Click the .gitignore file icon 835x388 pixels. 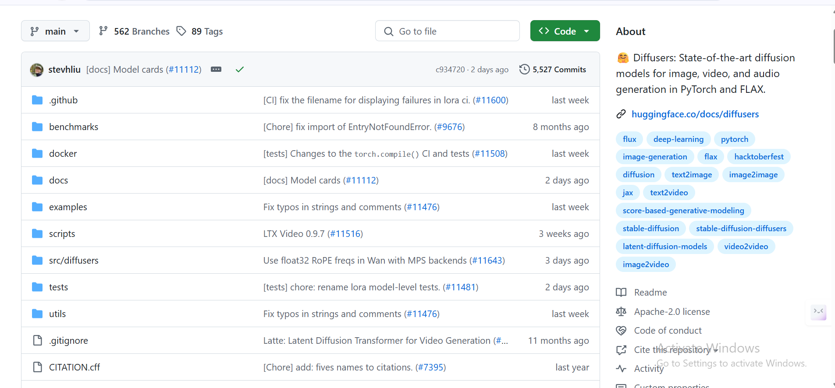38,340
